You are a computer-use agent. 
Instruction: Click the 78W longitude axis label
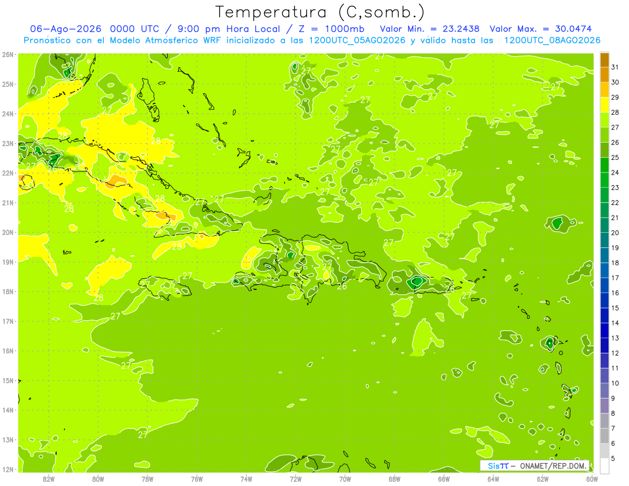tap(147, 479)
